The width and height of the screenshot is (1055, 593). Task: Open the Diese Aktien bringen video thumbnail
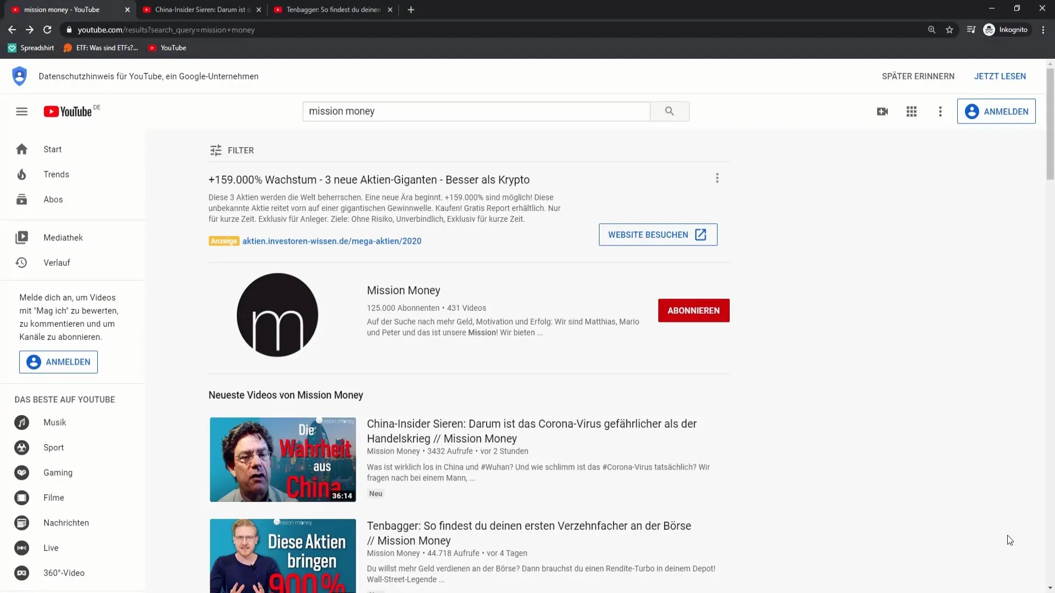tap(282, 556)
